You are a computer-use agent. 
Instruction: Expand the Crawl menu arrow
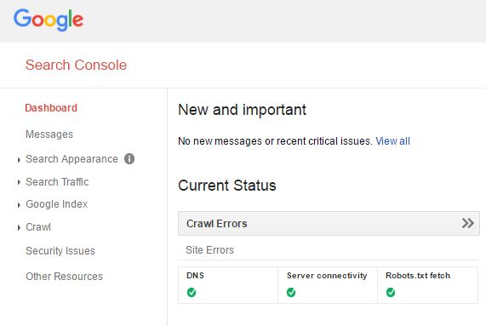(19, 228)
